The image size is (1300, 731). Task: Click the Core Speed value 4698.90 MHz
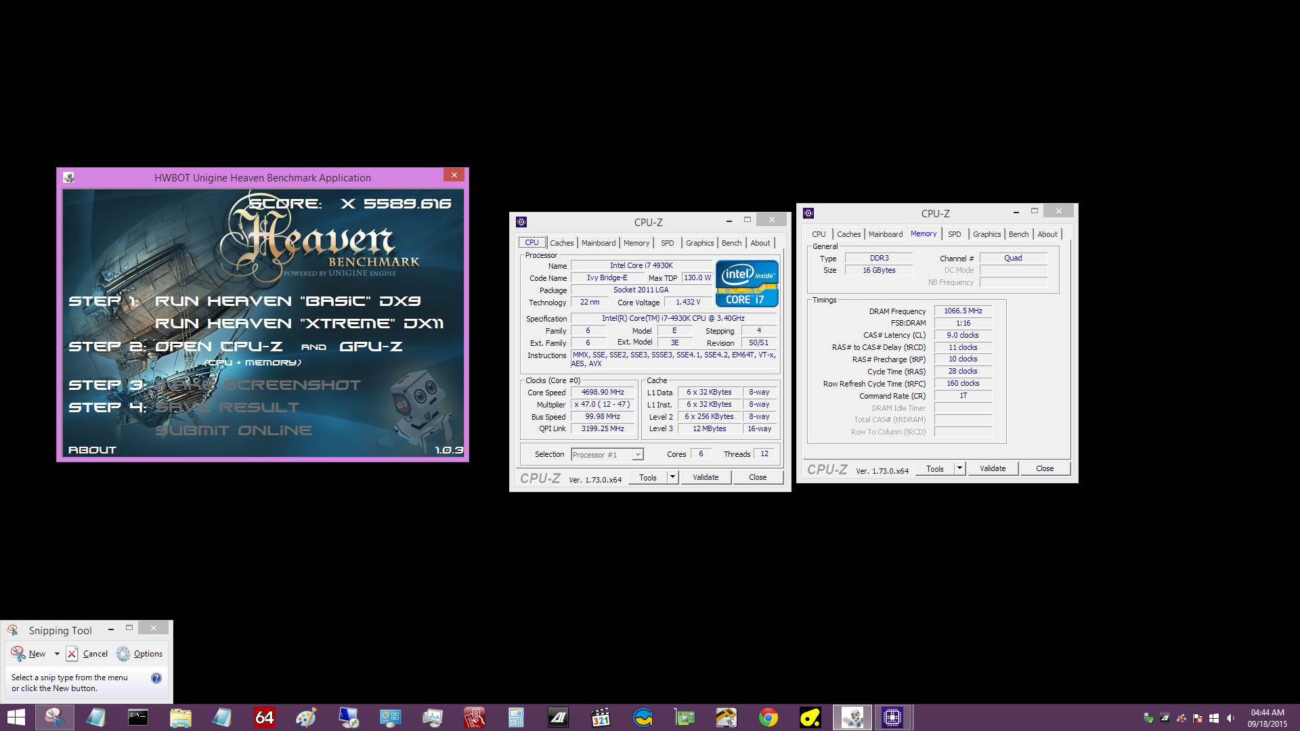(603, 393)
